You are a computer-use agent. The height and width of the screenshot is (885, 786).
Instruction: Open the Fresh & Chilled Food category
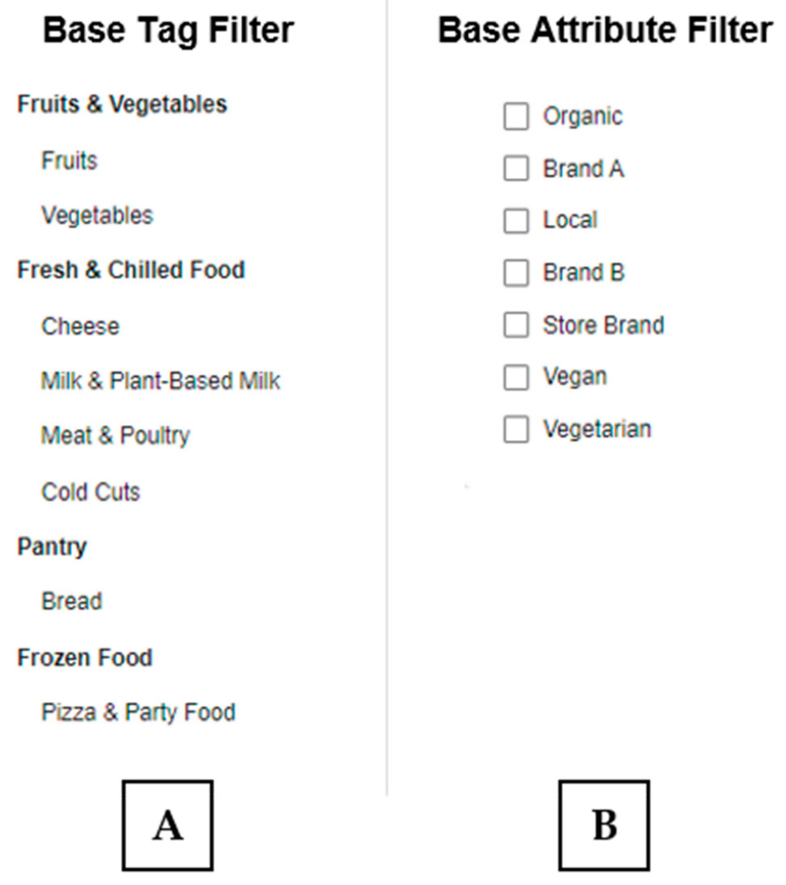pos(131,270)
